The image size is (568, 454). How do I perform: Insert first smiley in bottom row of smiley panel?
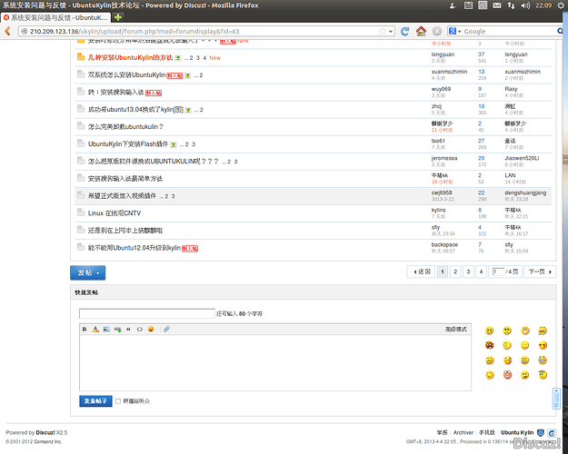(x=490, y=375)
